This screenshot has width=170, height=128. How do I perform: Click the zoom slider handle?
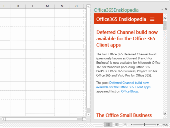[x=144, y=125]
